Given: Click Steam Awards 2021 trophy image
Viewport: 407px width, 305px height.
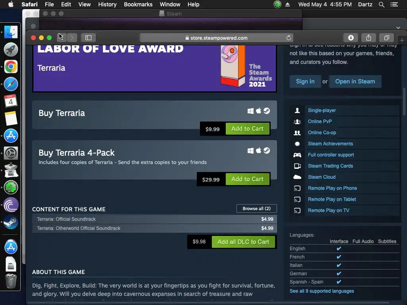Looking at the screenshot, I should 233,66.
